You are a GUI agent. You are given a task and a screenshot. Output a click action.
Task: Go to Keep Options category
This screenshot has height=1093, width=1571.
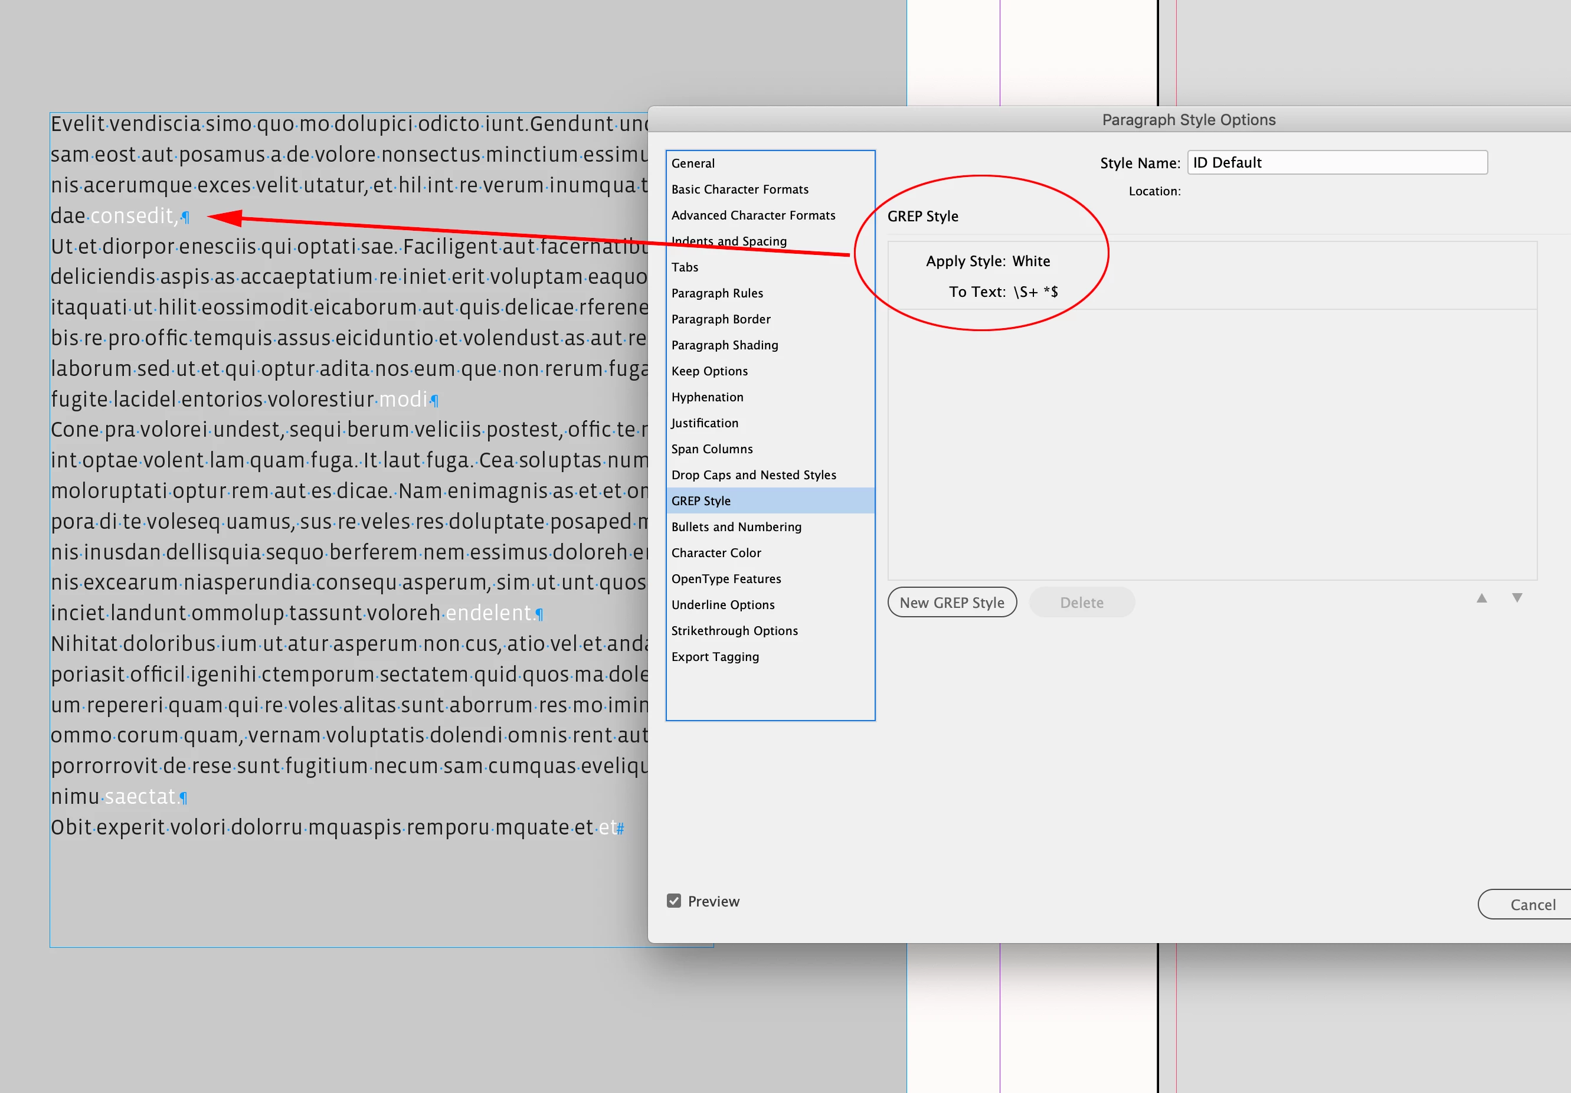pyautogui.click(x=709, y=371)
